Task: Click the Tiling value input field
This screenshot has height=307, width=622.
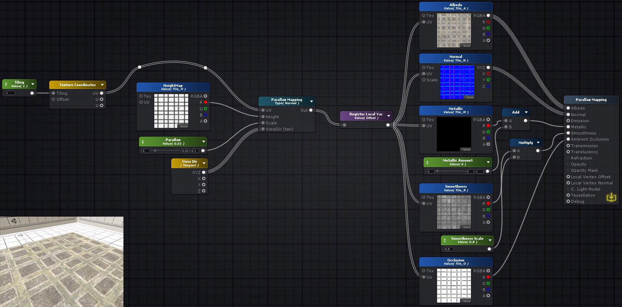Action: pos(10,93)
